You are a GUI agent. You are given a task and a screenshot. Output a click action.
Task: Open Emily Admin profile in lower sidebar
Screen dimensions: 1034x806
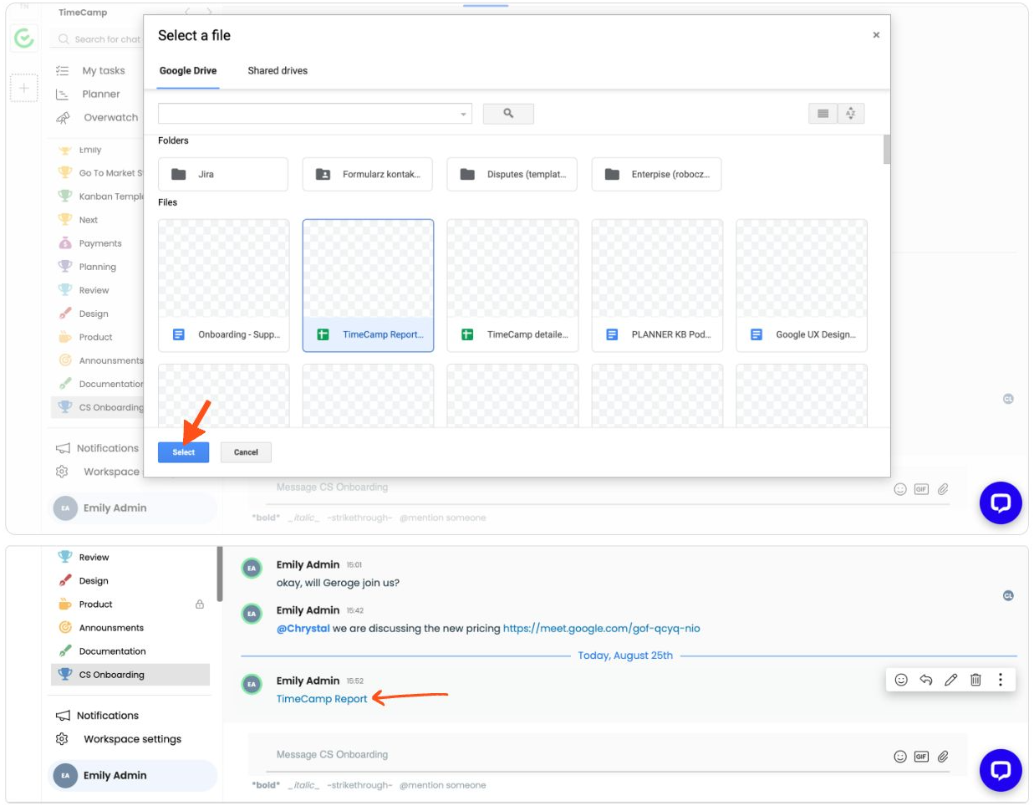(x=133, y=776)
